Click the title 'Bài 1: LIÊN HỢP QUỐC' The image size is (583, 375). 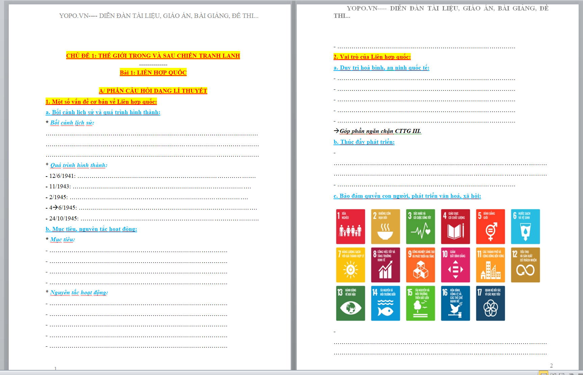click(x=153, y=73)
